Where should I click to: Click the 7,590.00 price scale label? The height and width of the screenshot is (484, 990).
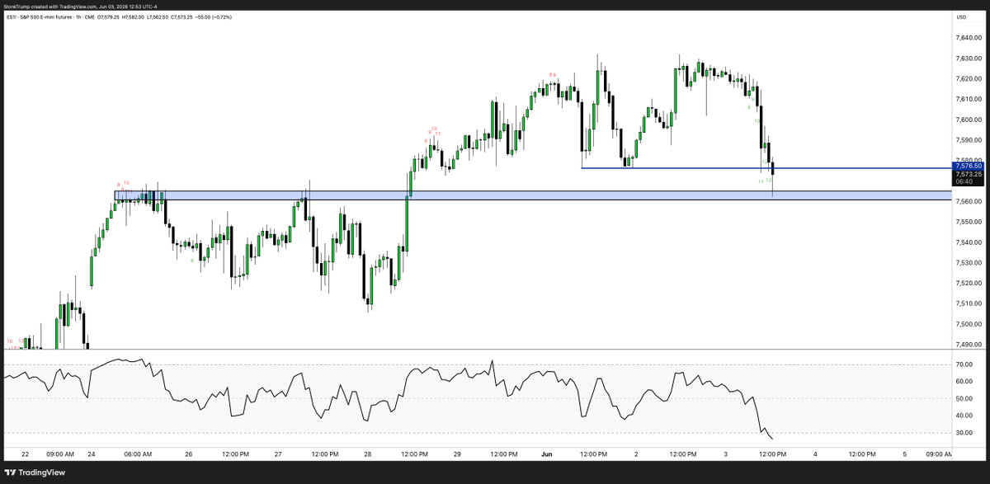[x=969, y=140]
